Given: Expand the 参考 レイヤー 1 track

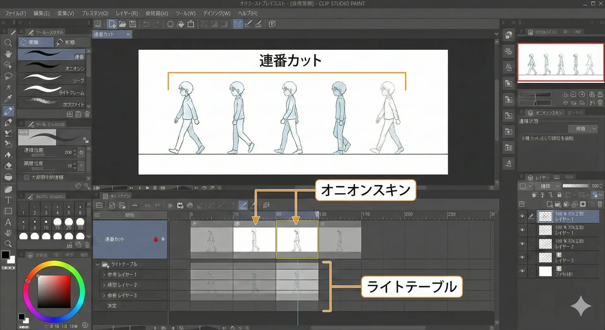Looking at the screenshot, I should click(104, 275).
